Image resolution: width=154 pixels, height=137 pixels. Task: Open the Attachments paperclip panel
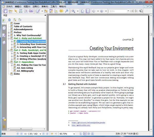(x=4, y=127)
